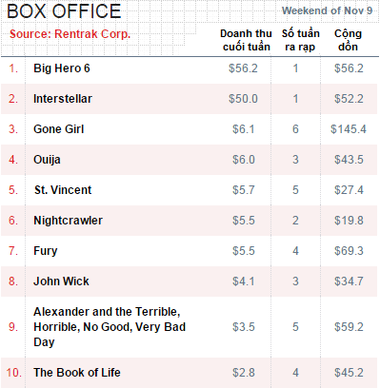Open the Fury movie entry

click(46, 251)
